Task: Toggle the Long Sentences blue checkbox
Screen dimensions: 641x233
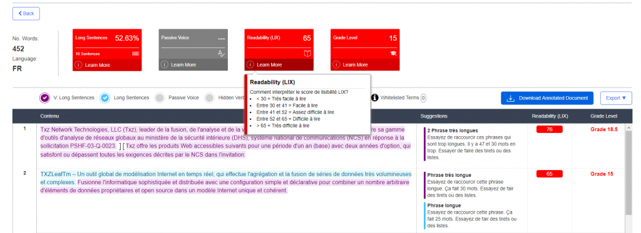Action: click(105, 98)
